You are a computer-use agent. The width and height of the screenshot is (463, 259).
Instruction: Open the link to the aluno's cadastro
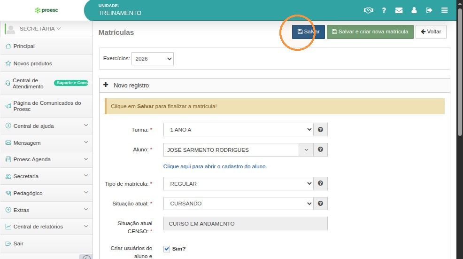pyautogui.click(x=215, y=166)
